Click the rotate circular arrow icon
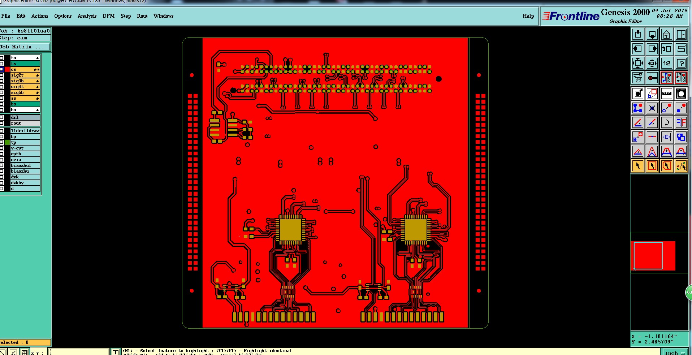Viewport: 692px width, 355px height. click(x=666, y=122)
